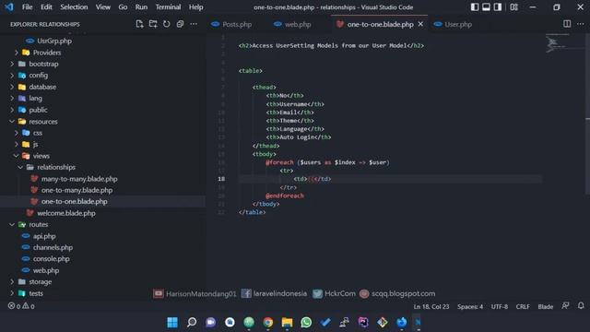Collapse all folders in Explorer

[180, 24]
